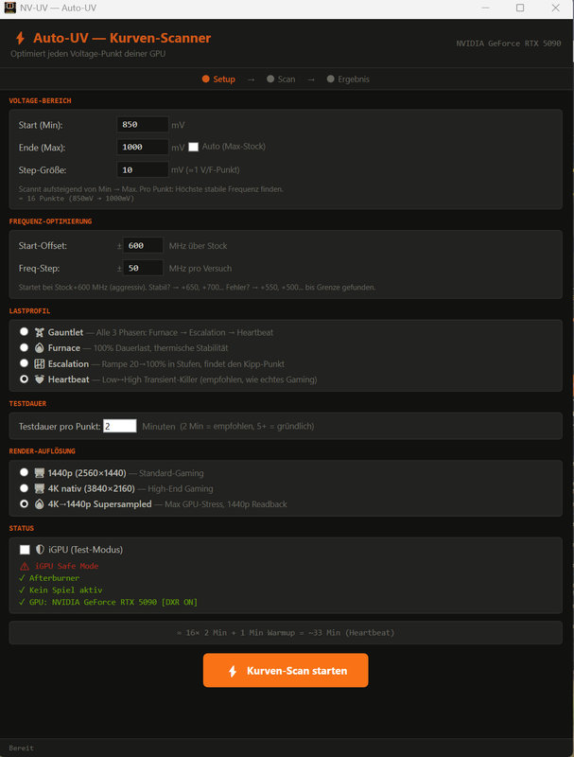Minimize the NV-UV window
This screenshot has height=757, width=574.
[485, 8]
